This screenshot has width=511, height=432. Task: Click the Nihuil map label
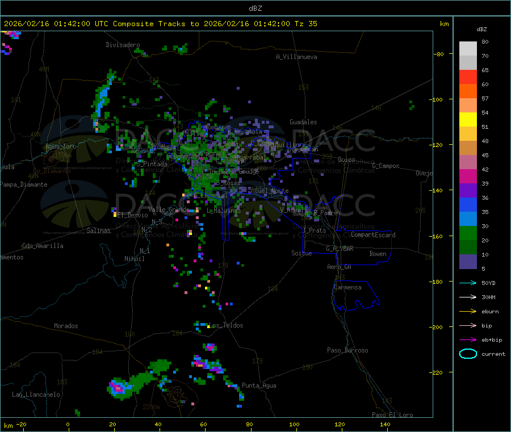pyautogui.click(x=134, y=259)
